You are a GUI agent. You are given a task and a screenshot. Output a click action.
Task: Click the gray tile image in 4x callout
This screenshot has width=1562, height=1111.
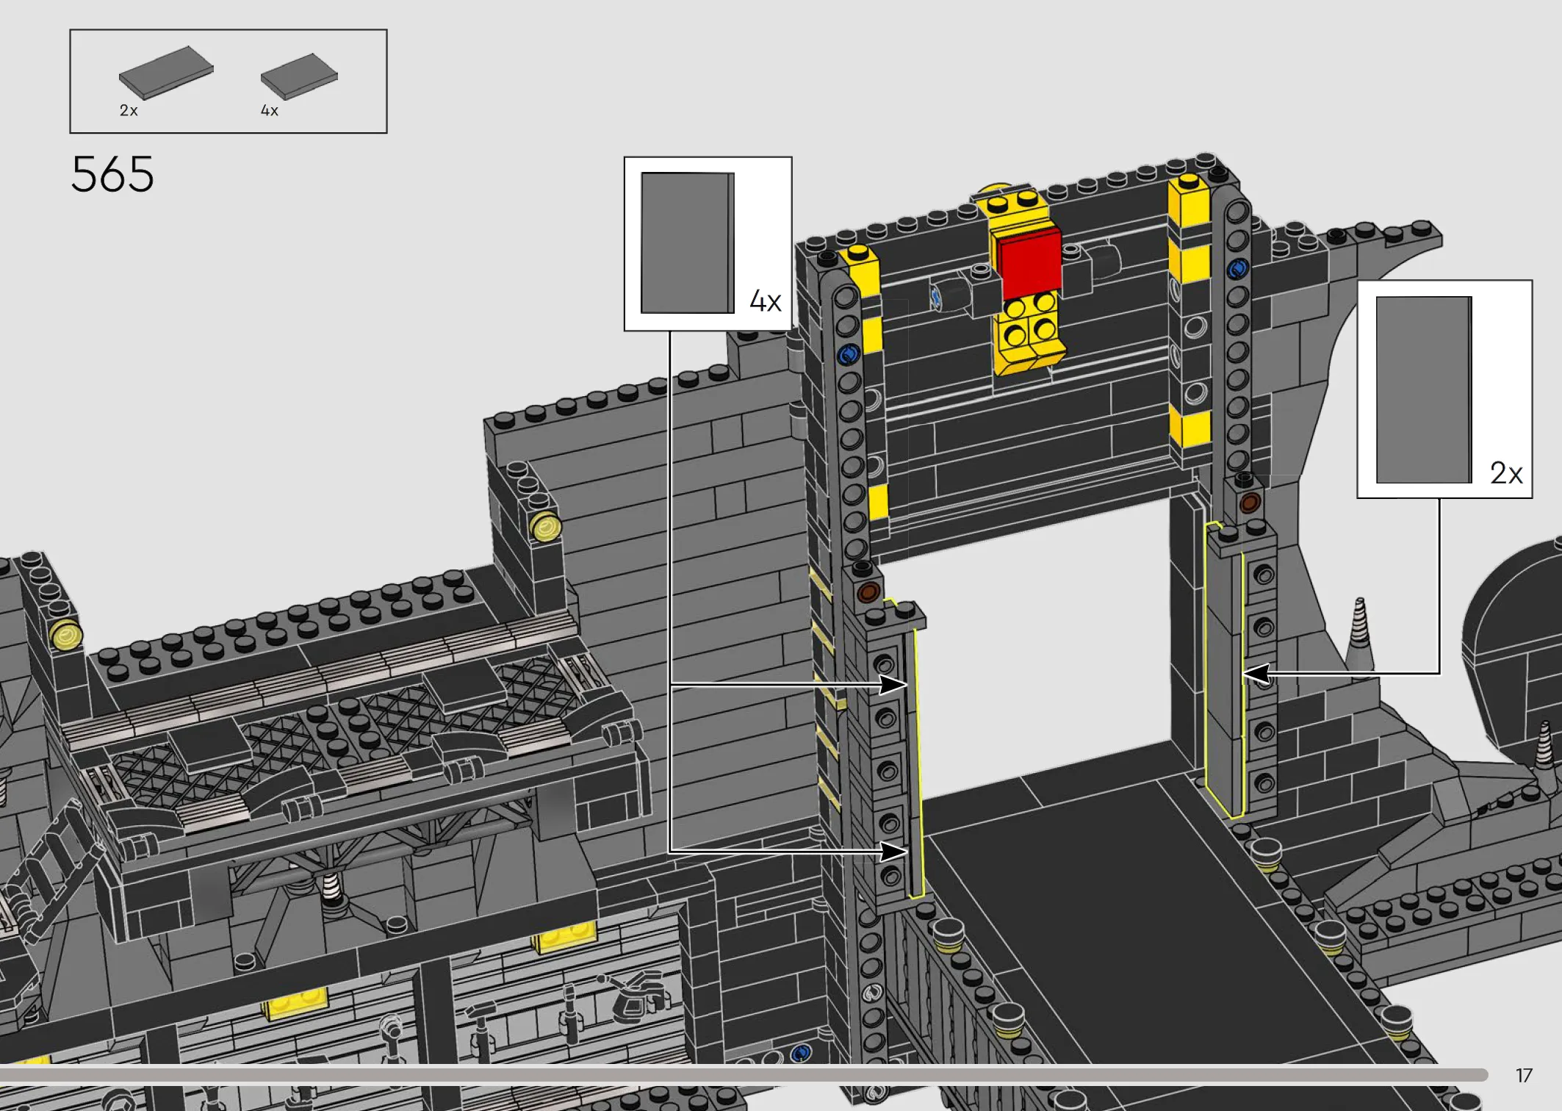[688, 243]
